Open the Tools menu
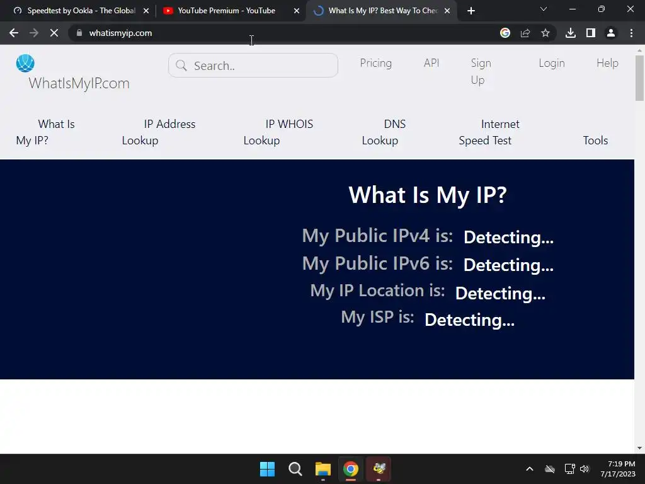The image size is (645, 484). pos(595,141)
